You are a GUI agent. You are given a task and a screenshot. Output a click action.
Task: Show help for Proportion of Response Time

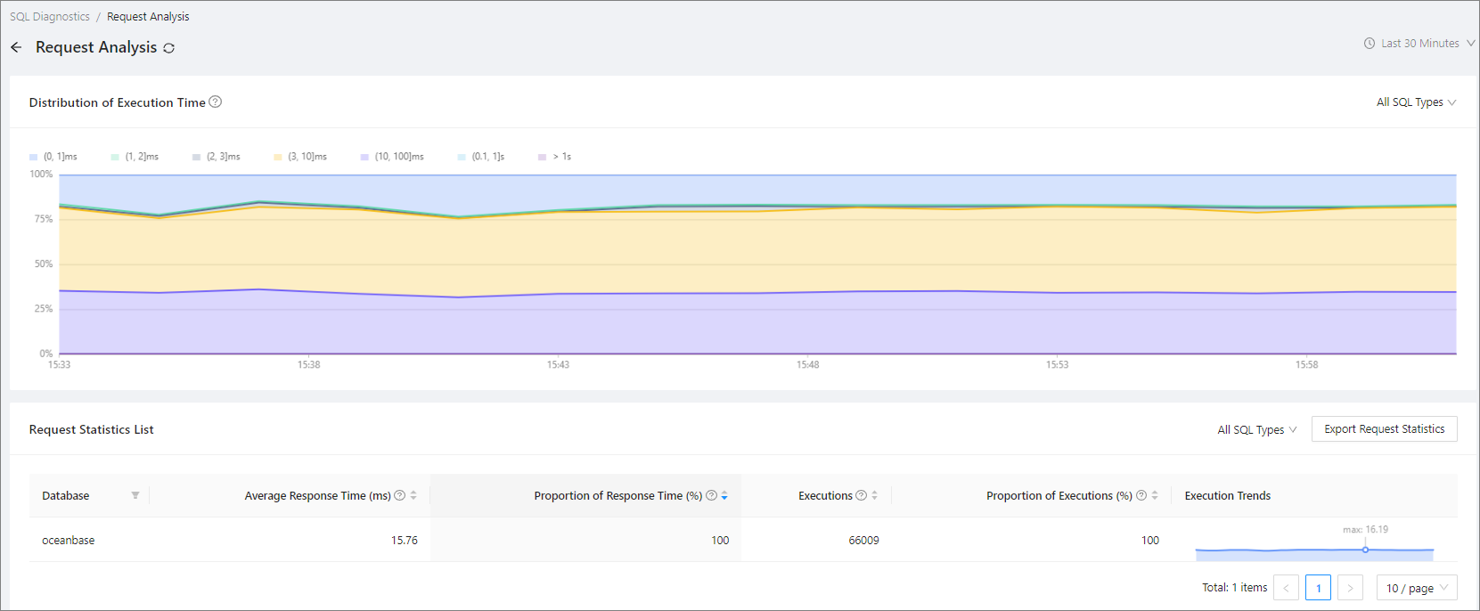coord(711,495)
